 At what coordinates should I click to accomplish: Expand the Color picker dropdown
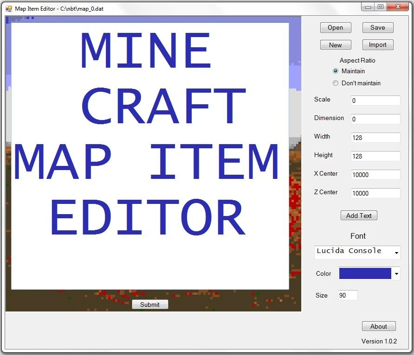pyautogui.click(x=396, y=273)
